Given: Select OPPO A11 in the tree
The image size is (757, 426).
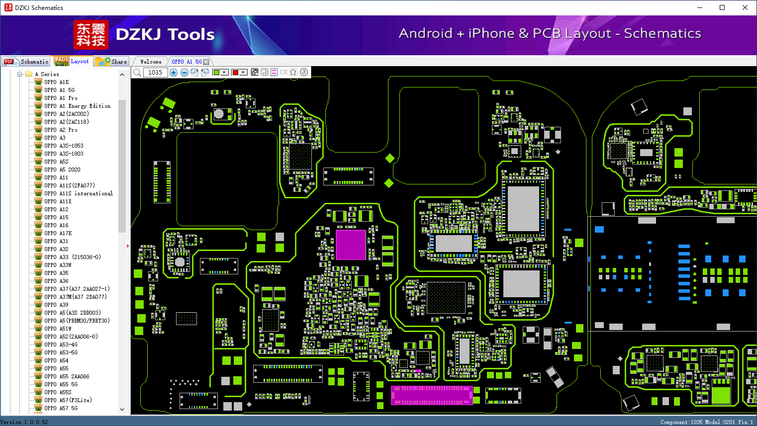Looking at the screenshot, I should 56,177.
